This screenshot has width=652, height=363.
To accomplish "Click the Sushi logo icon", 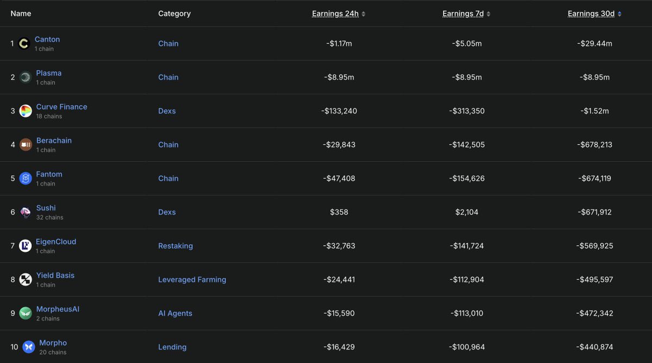I will point(25,212).
